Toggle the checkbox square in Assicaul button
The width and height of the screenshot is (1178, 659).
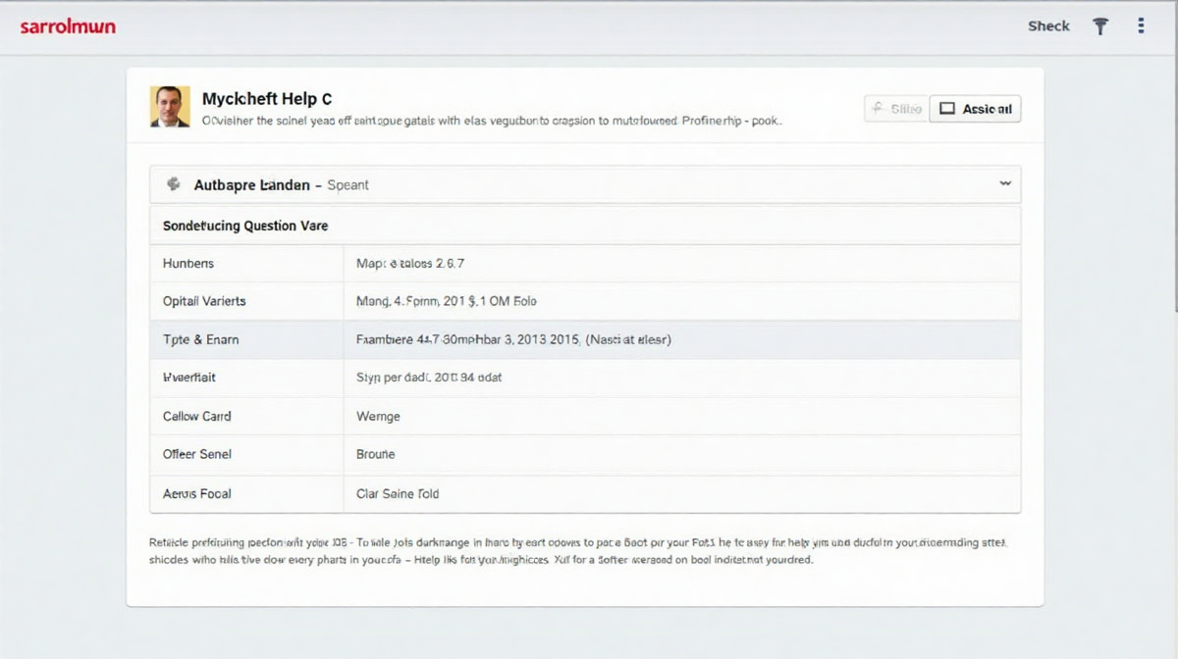click(x=947, y=109)
